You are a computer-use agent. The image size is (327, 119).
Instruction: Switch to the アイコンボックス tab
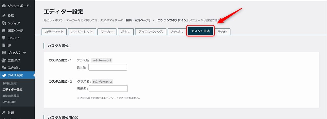[150, 32]
